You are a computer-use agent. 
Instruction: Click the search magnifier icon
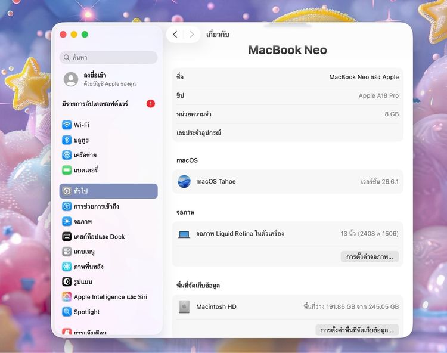point(66,58)
